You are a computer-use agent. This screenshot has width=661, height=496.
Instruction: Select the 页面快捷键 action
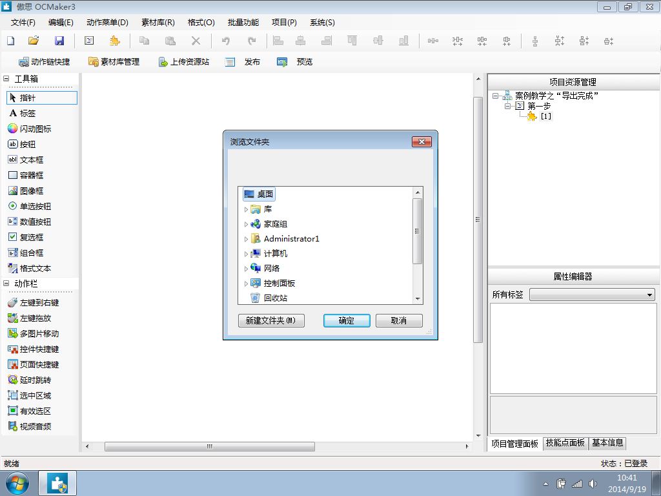pos(34,364)
